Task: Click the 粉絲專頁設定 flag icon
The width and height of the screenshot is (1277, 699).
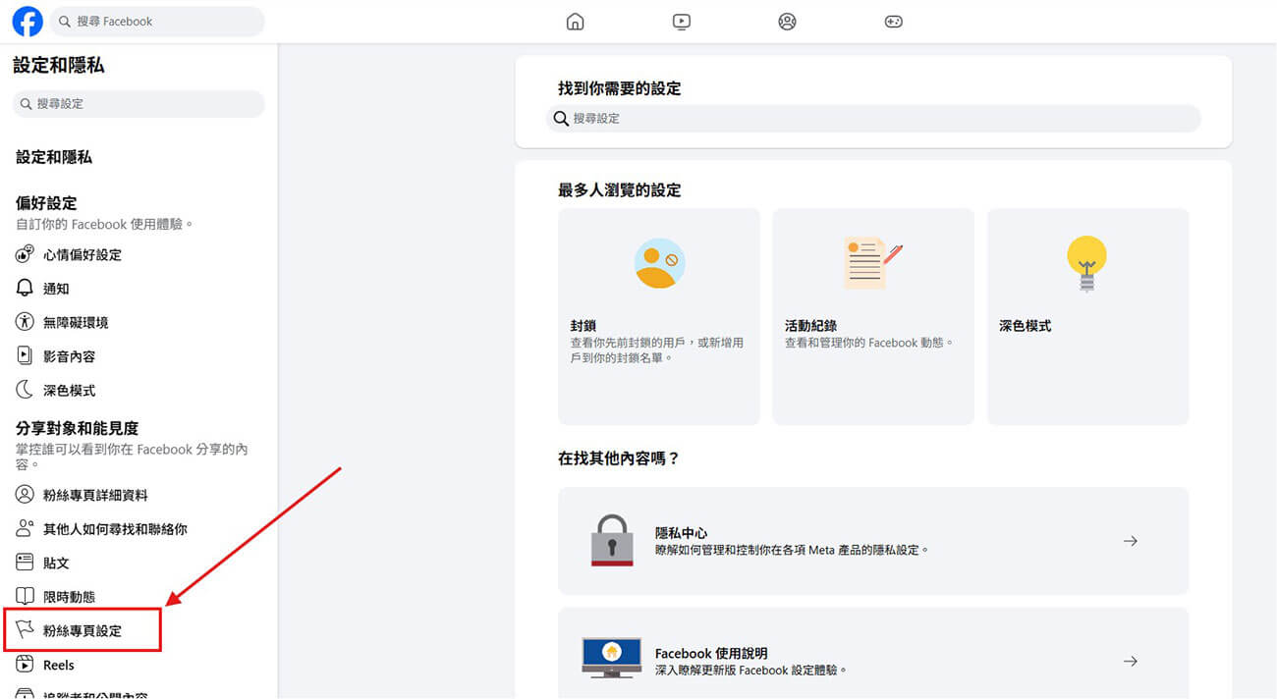Action: (x=26, y=629)
